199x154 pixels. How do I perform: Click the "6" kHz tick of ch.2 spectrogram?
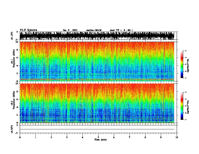18,99
